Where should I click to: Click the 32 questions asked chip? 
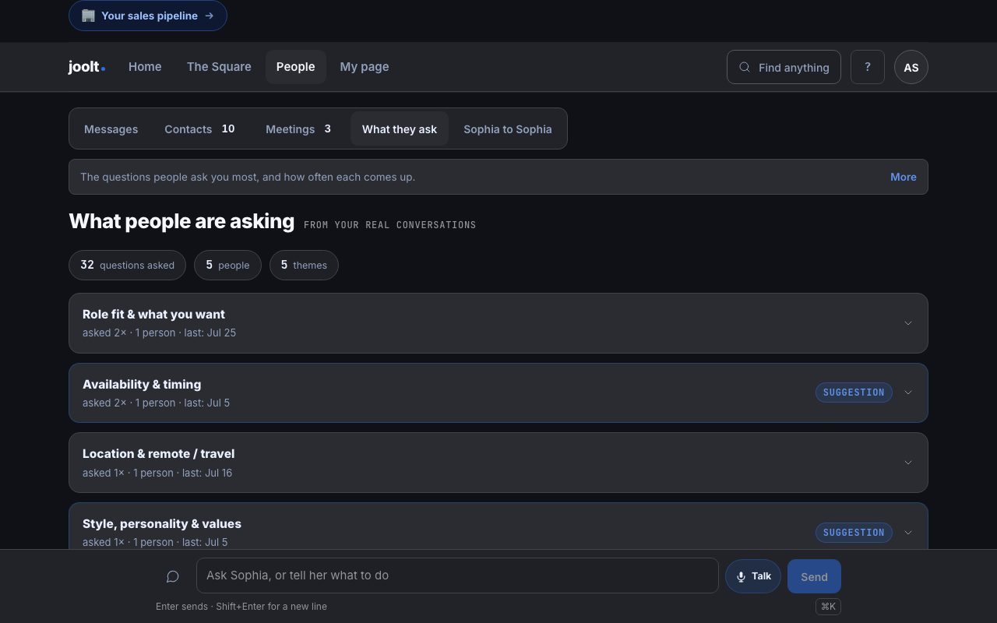pos(127,265)
